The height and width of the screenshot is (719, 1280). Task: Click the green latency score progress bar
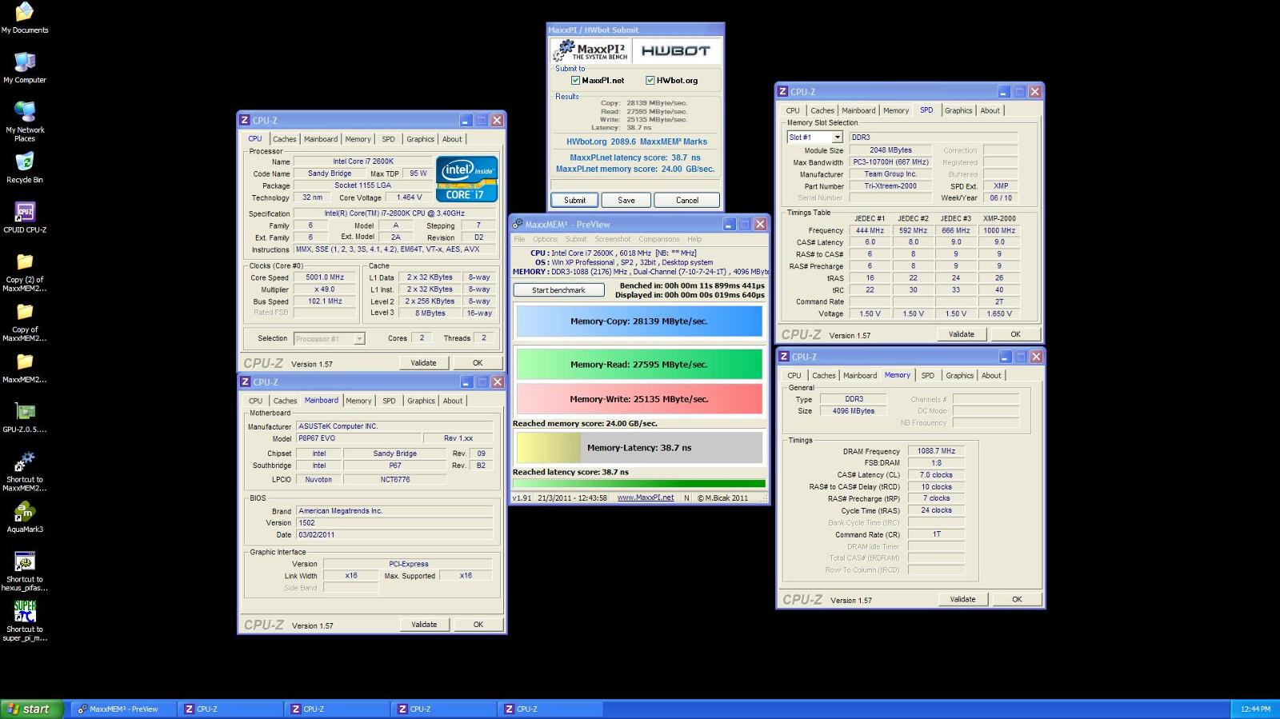639,483
